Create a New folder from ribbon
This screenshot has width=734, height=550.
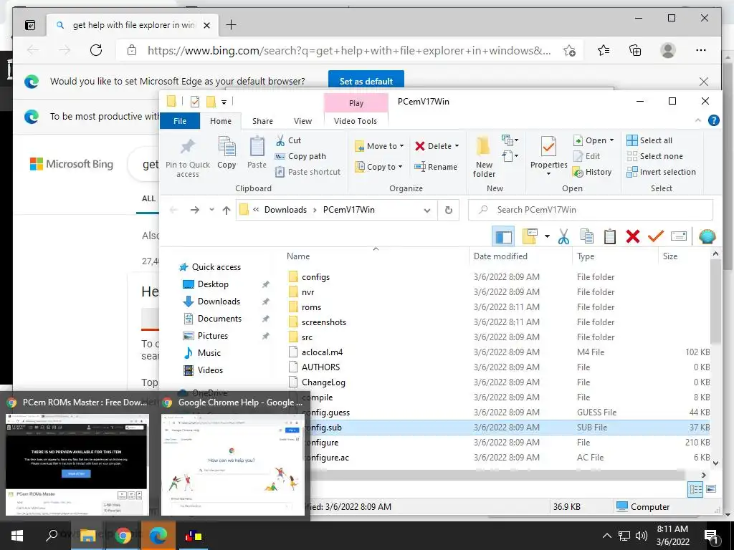tap(484, 157)
